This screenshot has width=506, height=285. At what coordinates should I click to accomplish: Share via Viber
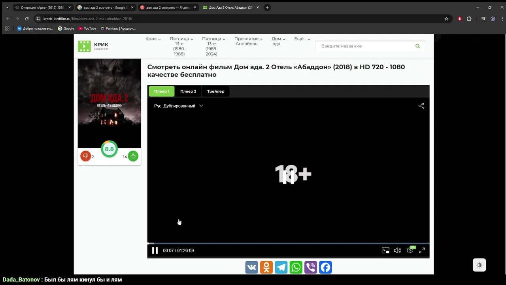[311, 267]
